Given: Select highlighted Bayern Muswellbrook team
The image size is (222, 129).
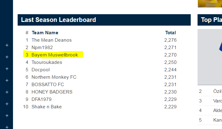Looking at the screenshot, I should (x=54, y=55).
